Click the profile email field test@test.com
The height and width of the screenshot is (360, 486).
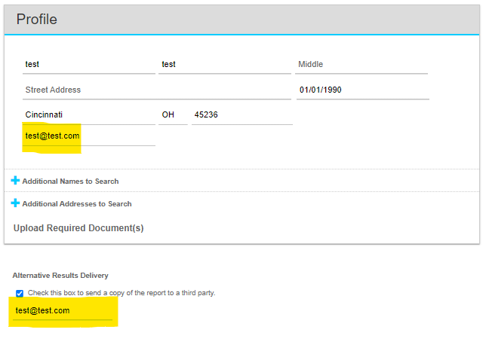88,136
